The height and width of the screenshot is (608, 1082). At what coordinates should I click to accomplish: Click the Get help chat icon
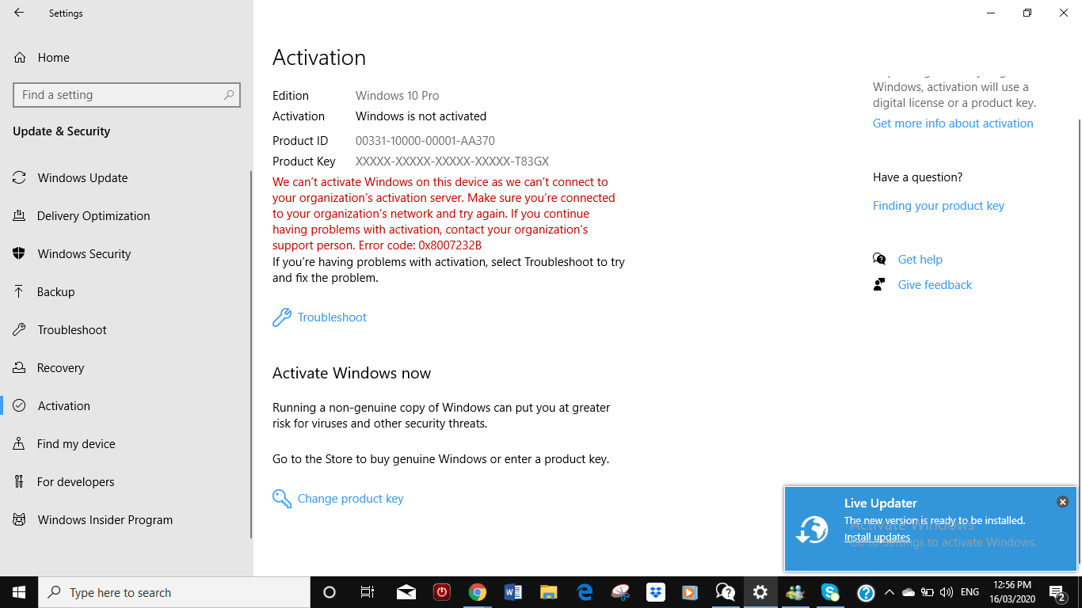click(x=879, y=259)
